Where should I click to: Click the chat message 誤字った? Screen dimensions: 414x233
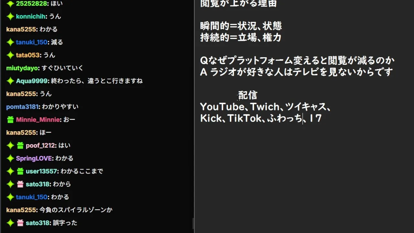coord(65,223)
